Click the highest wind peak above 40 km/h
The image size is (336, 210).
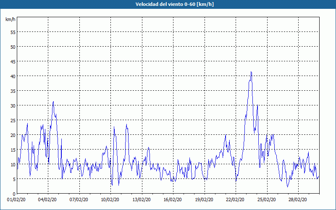tap(251, 72)
